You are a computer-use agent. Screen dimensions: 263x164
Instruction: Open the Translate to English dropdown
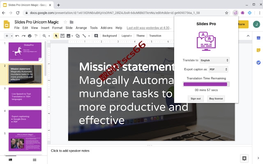click(x=215, y=60)
